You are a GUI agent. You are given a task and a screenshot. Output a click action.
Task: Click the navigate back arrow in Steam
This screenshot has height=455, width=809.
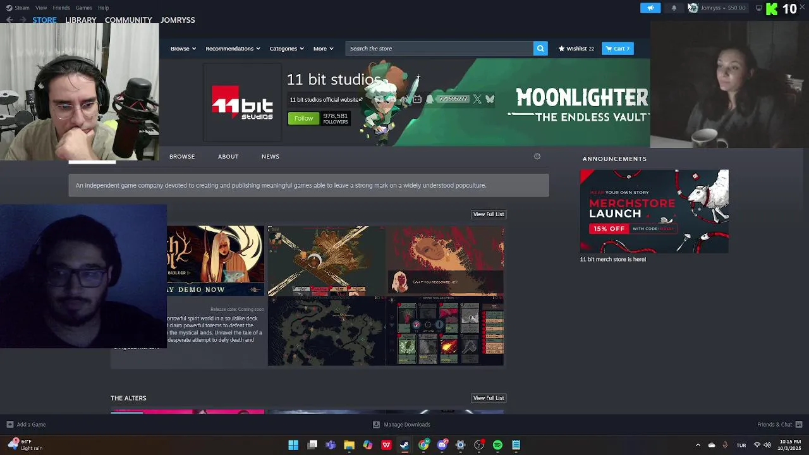click(x=9, y=20)
